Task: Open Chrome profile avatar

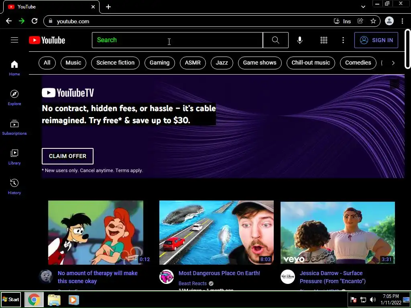Action: coord(389,21)
